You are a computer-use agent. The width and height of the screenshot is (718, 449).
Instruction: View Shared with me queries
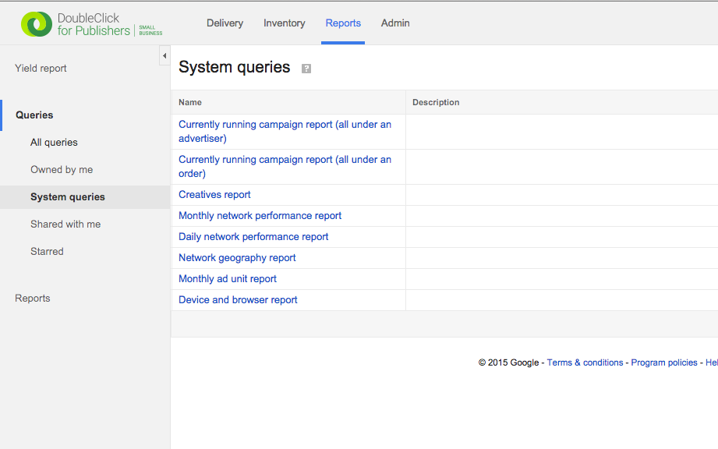[x=65, y=224]
